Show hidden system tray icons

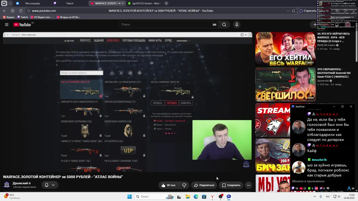coord(315,197)
